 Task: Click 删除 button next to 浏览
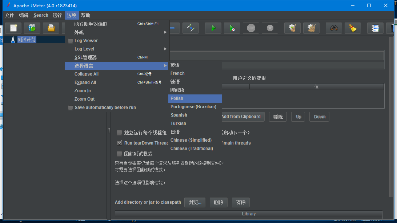click(218, 202)
